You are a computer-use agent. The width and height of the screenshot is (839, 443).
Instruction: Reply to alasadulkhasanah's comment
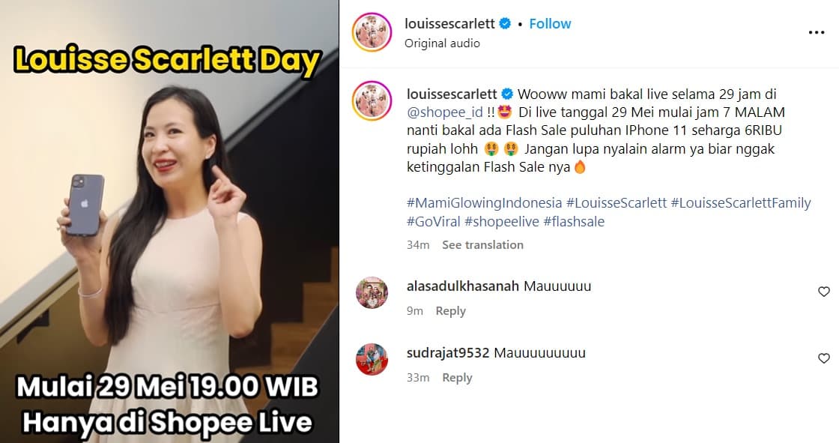(450, 311)
